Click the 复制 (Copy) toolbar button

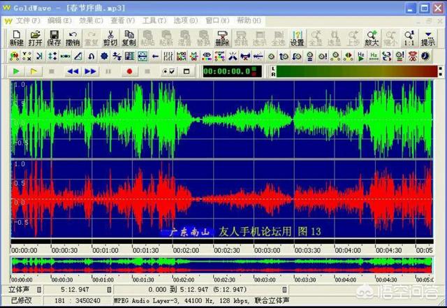pos(129,38)
